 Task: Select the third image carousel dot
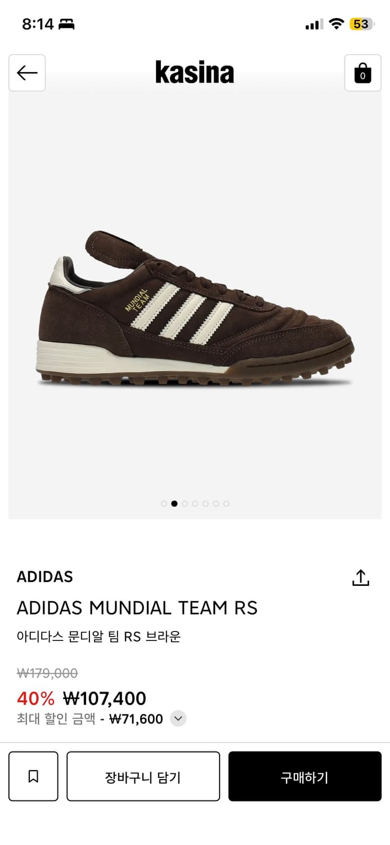click(x=185, y=504)
